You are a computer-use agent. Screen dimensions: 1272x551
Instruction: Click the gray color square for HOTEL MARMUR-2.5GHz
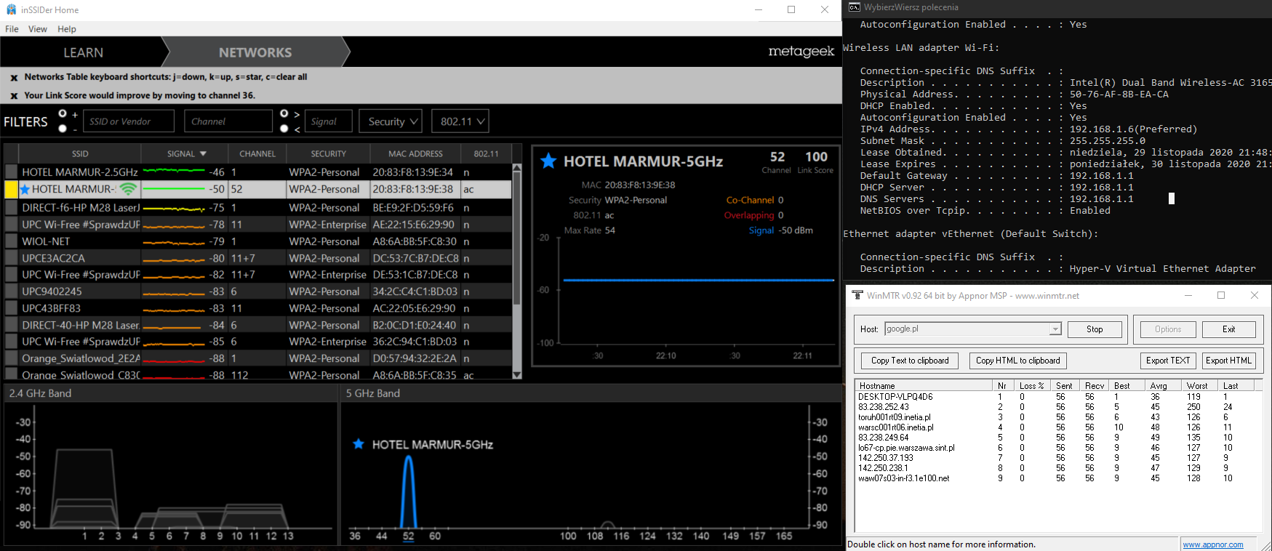pyautogui.click(x=11, y=172)
